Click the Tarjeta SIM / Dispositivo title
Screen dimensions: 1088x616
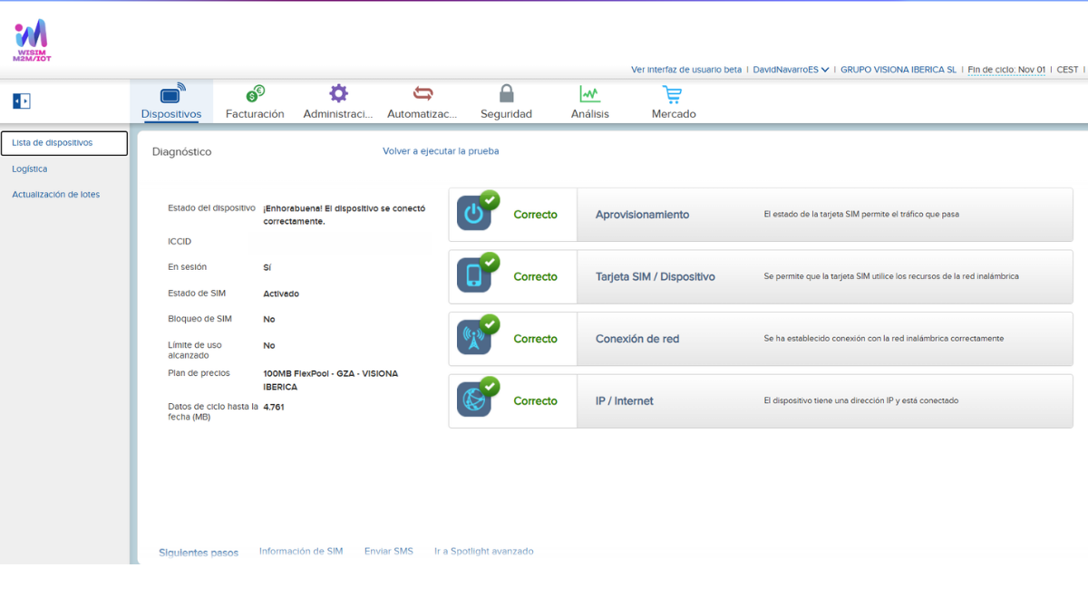click(656, 276)
